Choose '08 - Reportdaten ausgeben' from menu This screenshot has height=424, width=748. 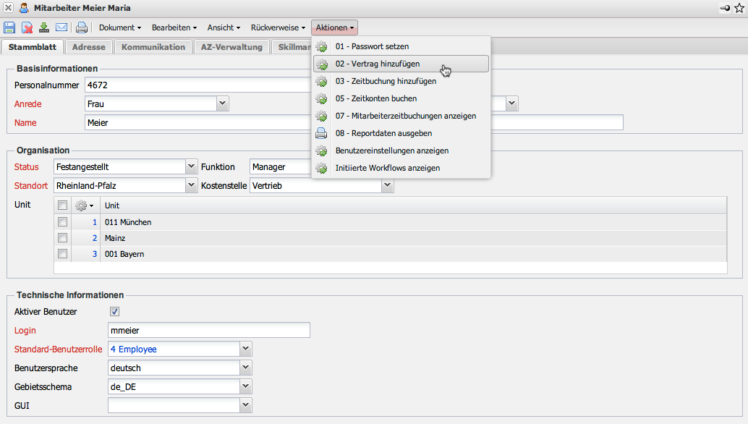point(383,133)
